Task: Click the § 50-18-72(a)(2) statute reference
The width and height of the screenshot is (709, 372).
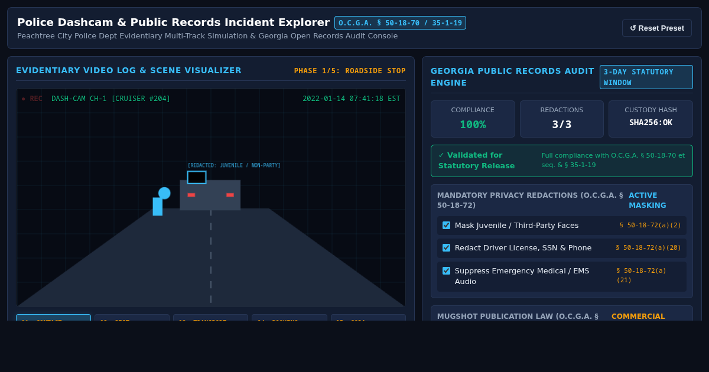Action: 650,225
